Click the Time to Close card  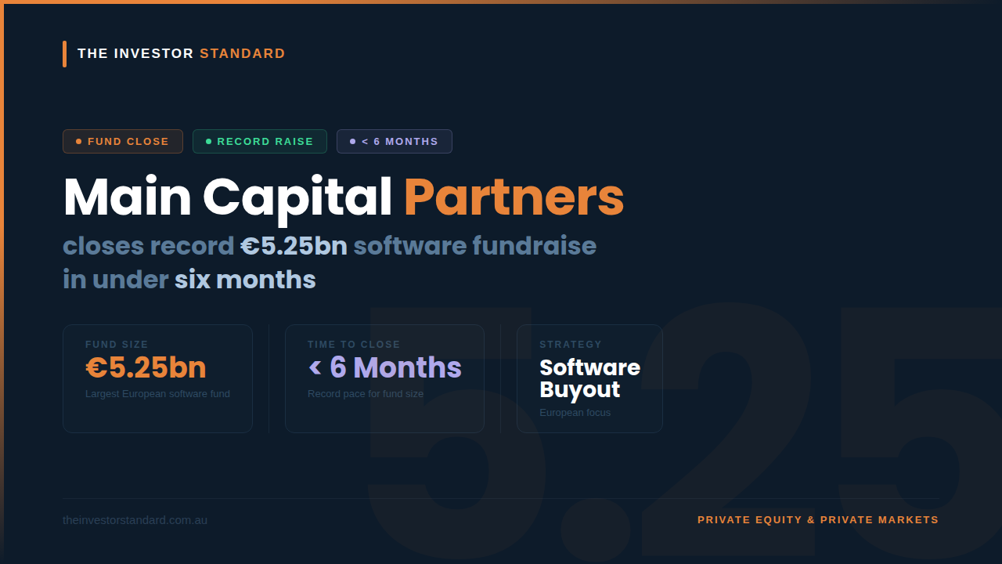(384, 378)
